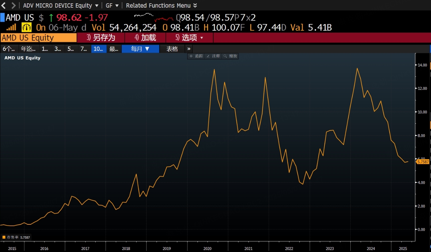
Task: Select the highlighted 10-year range tab
Action: (x=99, y=49)
